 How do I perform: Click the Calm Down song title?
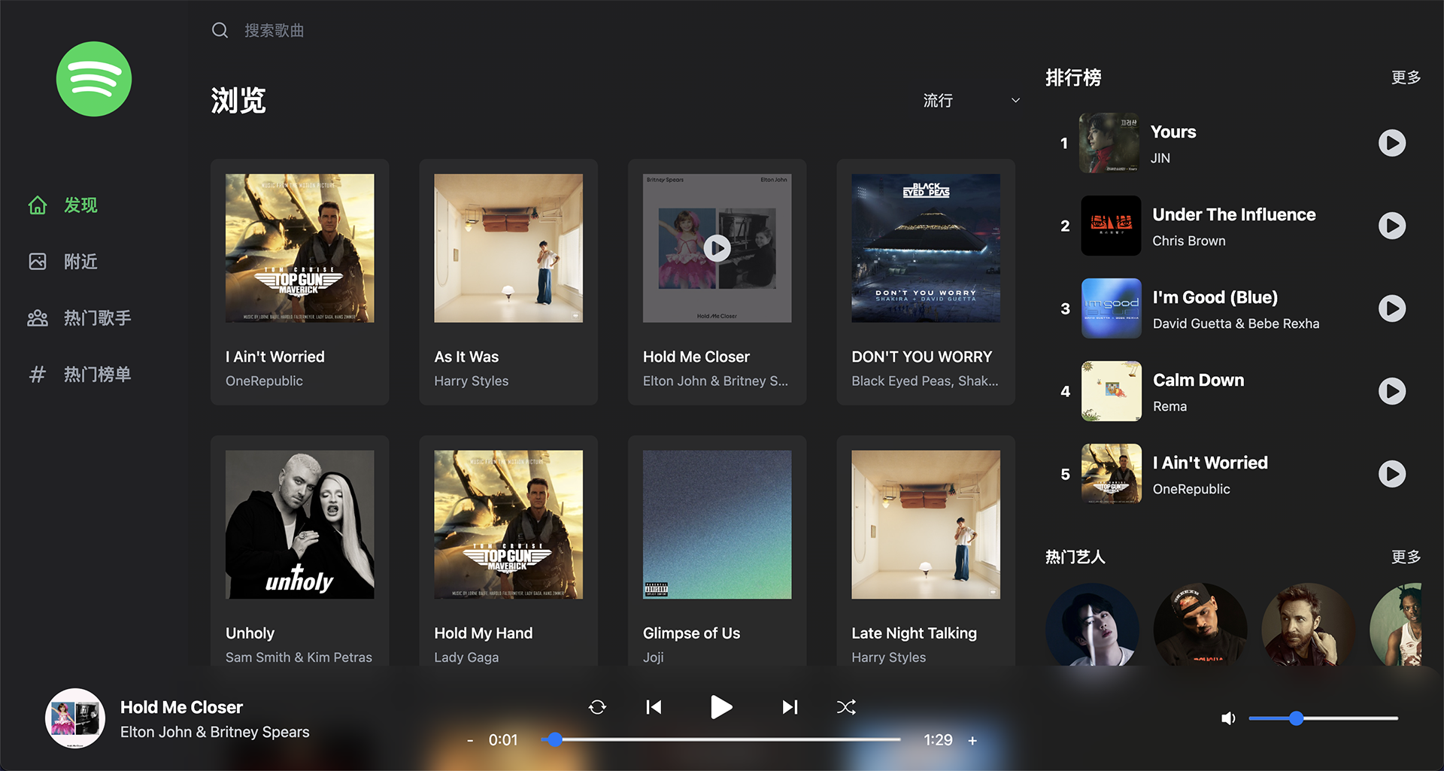(x=1198, y=380)
